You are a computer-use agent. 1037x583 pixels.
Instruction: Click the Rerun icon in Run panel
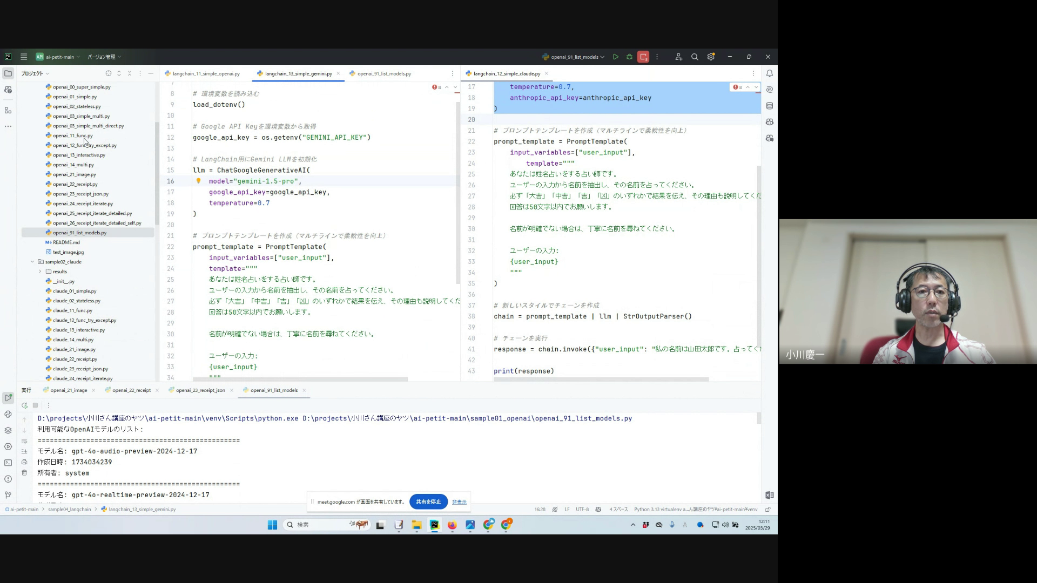[24, 405]
